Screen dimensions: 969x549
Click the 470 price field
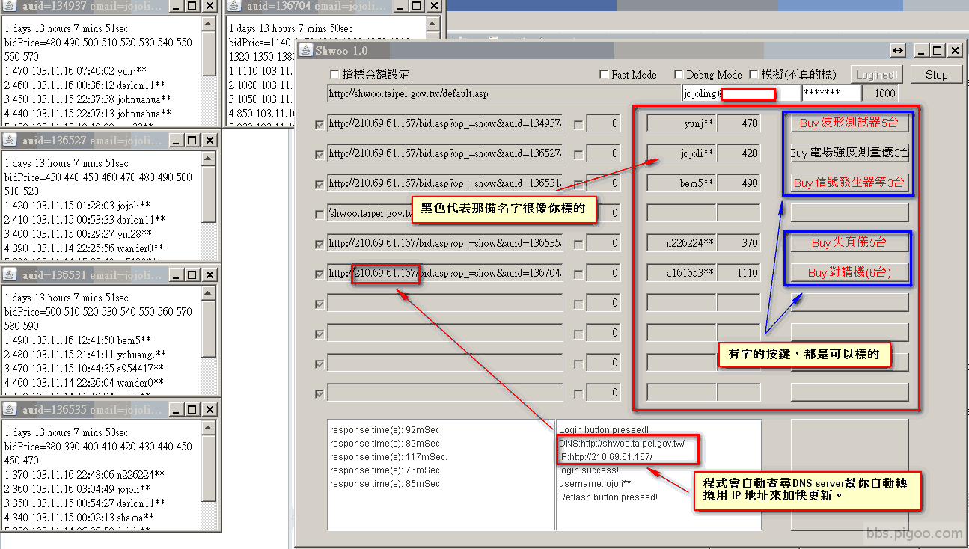point(739,123)
